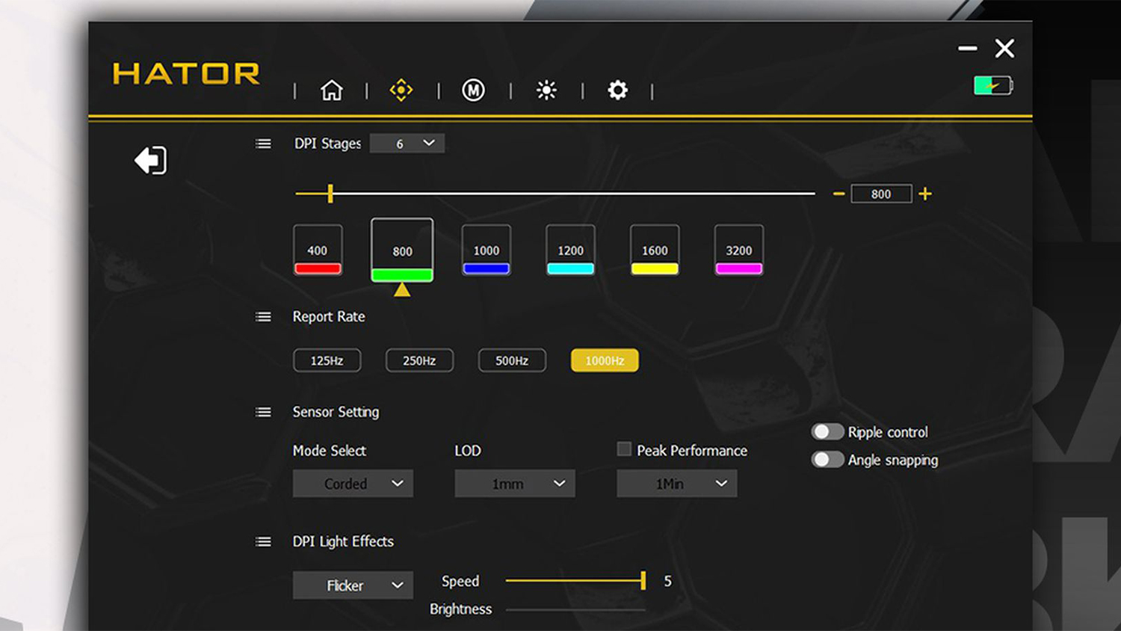Increase DPI with the plus icon

coord(925,194)
